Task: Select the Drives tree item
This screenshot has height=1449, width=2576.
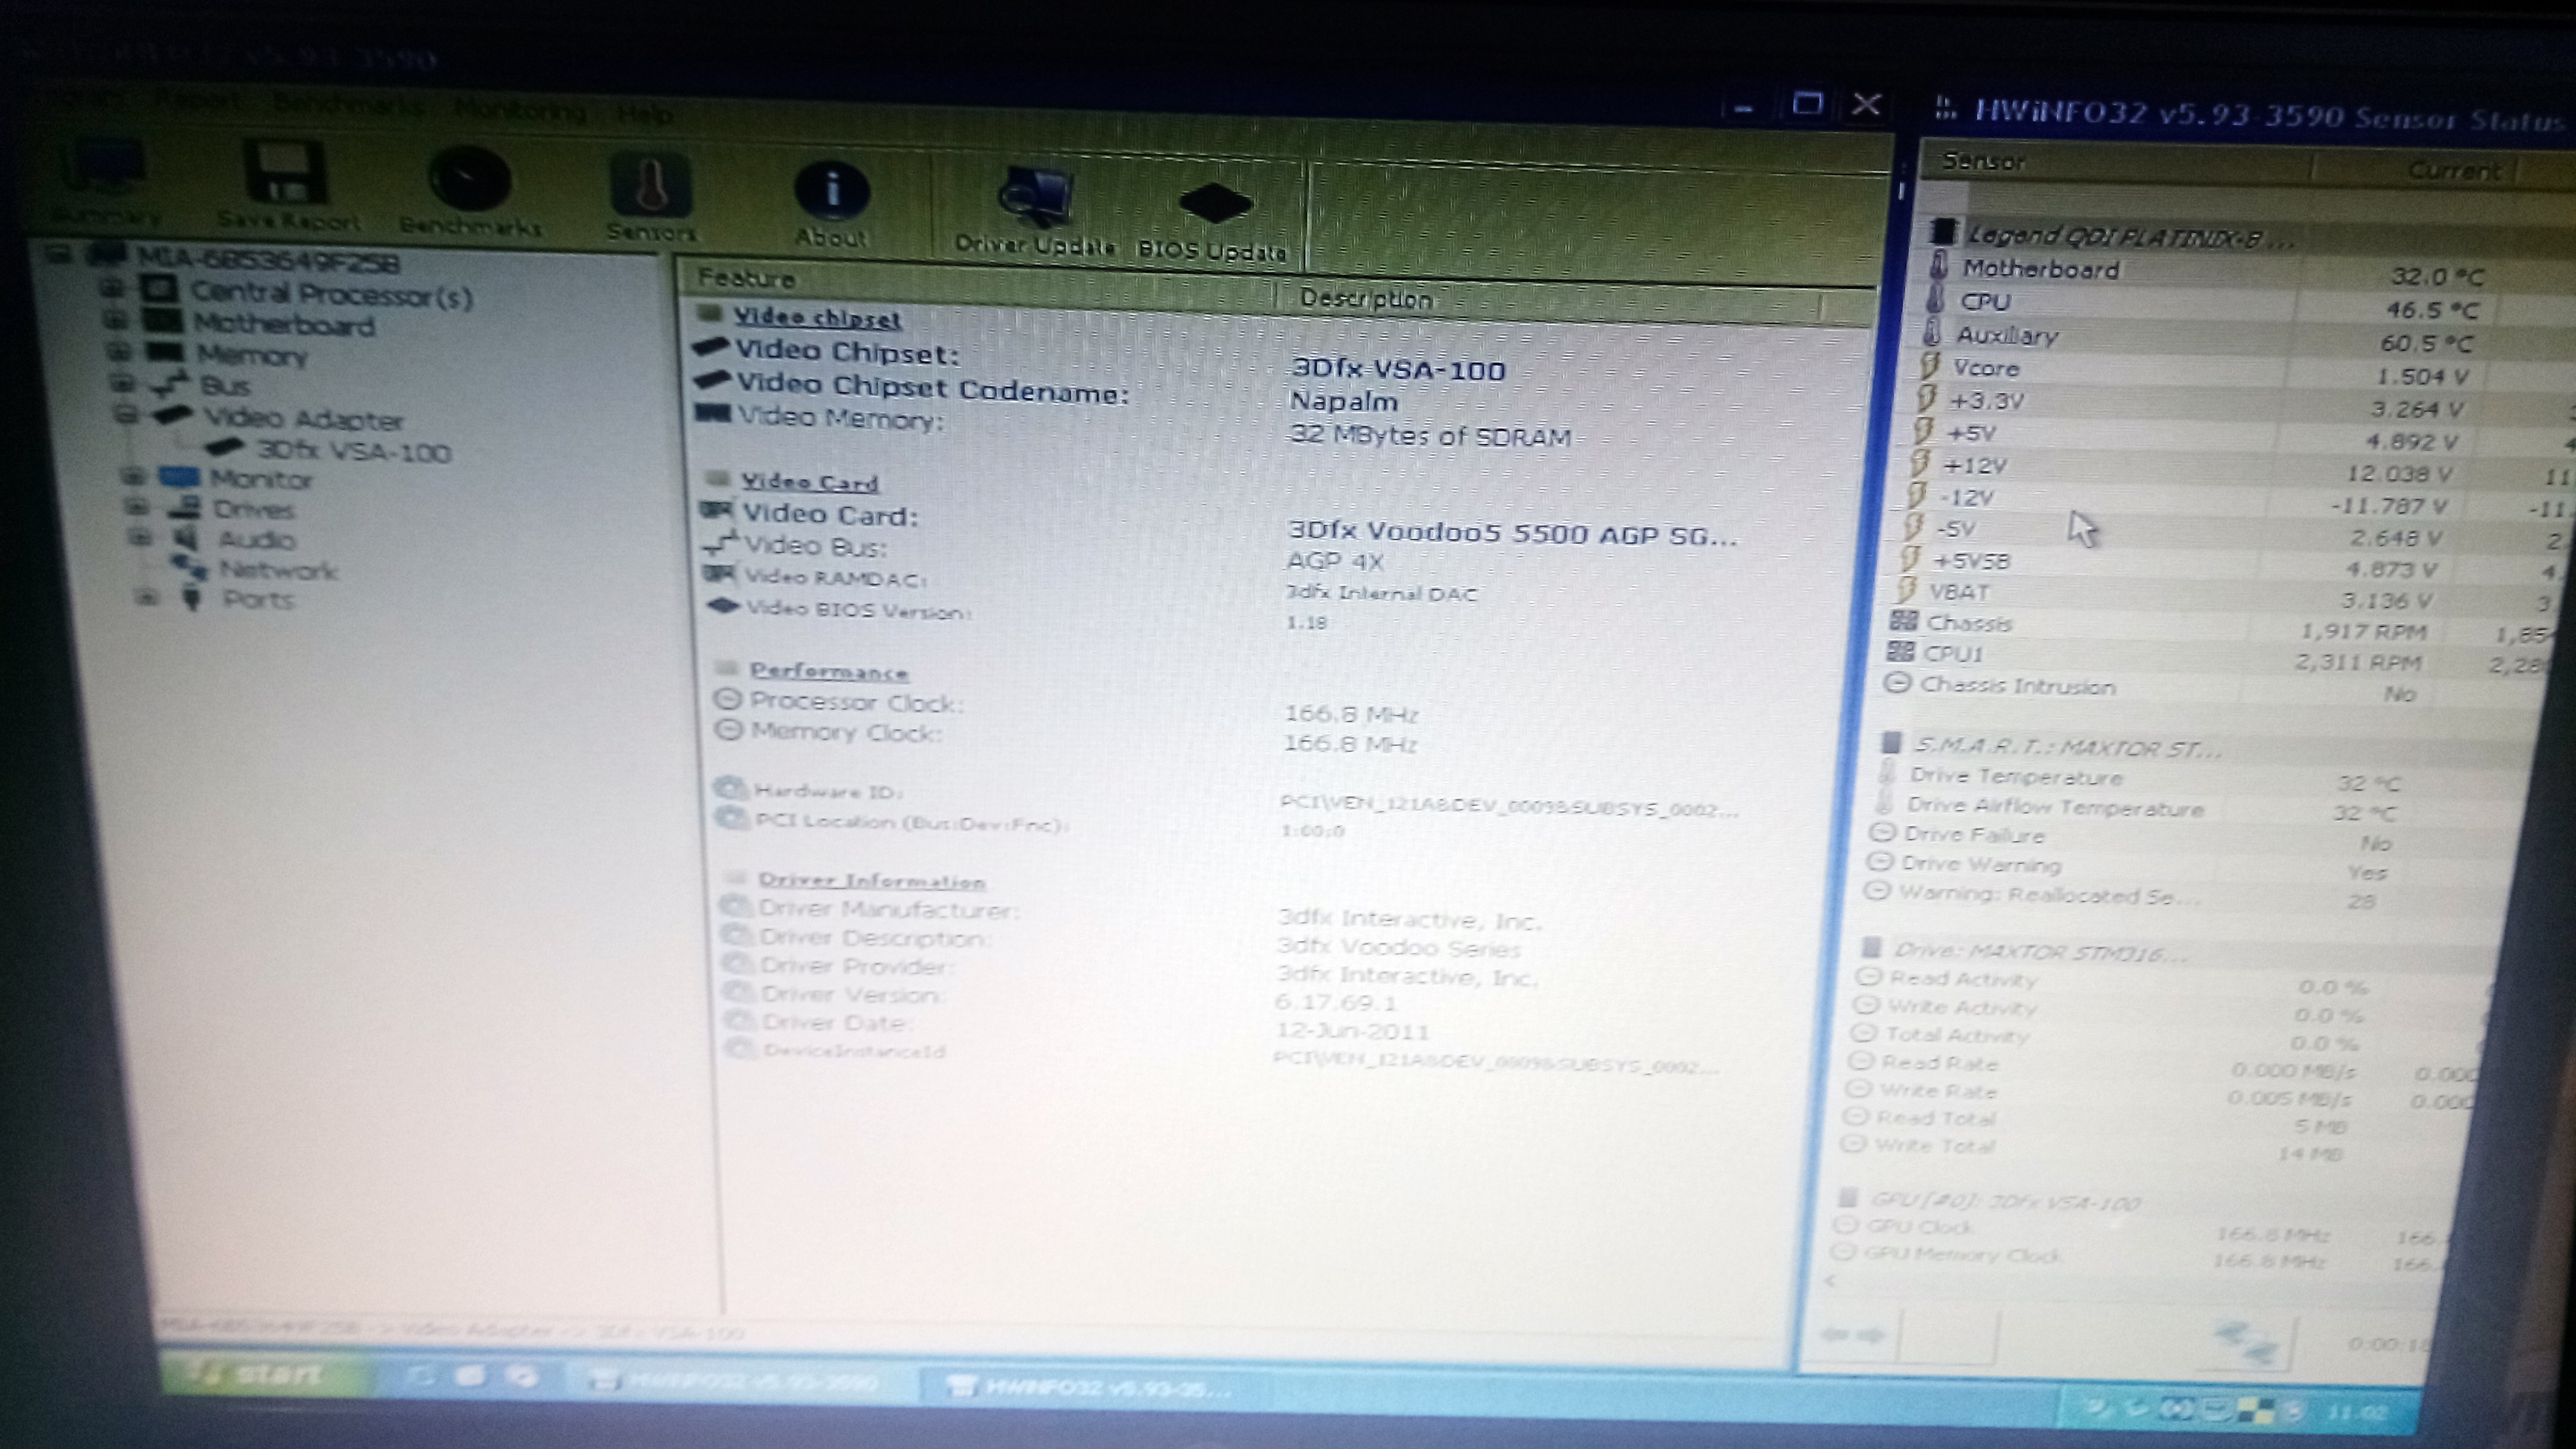Action: (x=254, y=510)
